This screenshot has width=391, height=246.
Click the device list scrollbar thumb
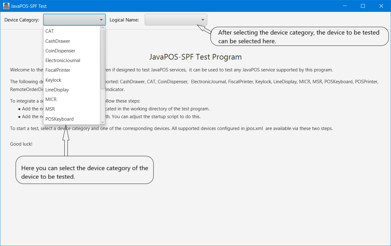coord(103,59)
